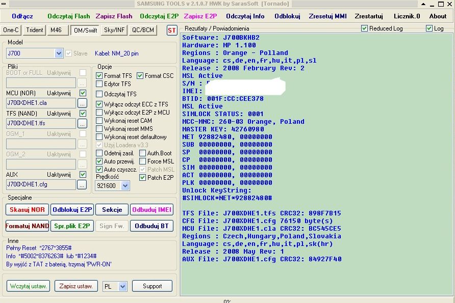This screenshot has width=455, height=303.
Task: Click Licznik.0 in the top bar
Action: tap(407, 16)
